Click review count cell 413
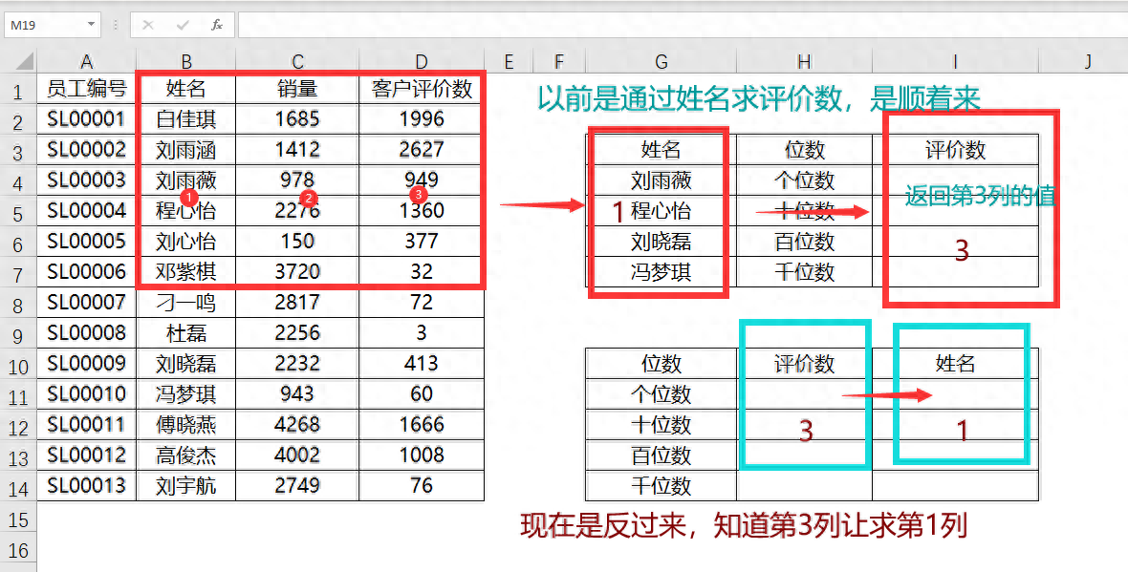Viewport: 1128px width, 572px height. (422, 364)
